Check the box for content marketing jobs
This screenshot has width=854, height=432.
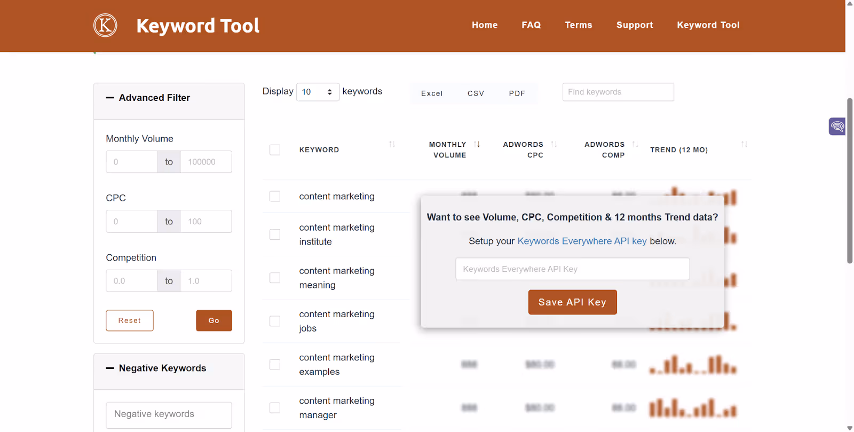point(275,321)
